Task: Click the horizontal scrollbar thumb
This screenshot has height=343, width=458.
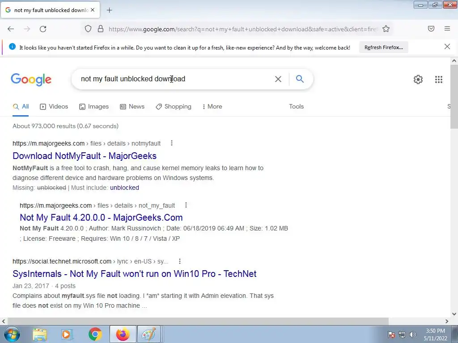Action: pos(197,321)
